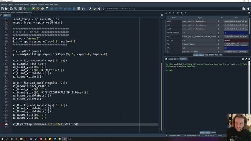Click the working directory path field
The width and height of the screenshot is (251, 141).
point(174,9)
